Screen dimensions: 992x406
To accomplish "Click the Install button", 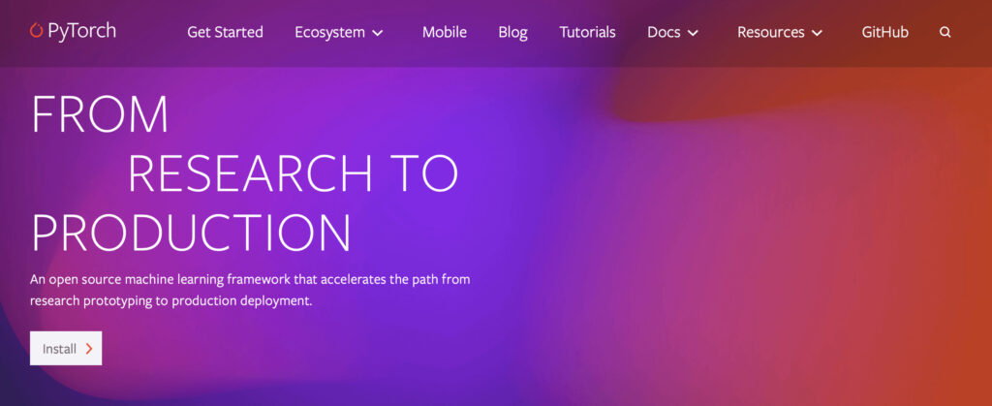I will [66, 349].
